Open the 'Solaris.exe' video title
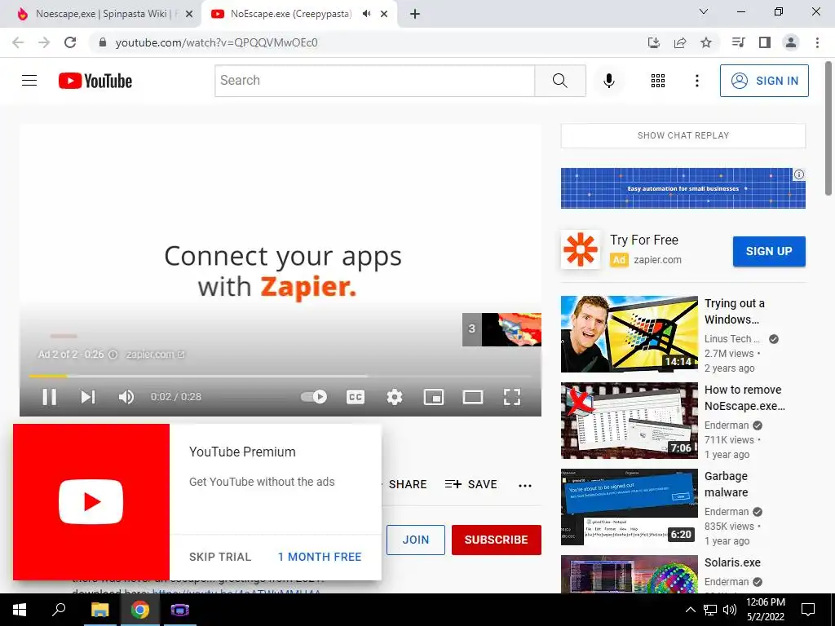 pos(732,562)
